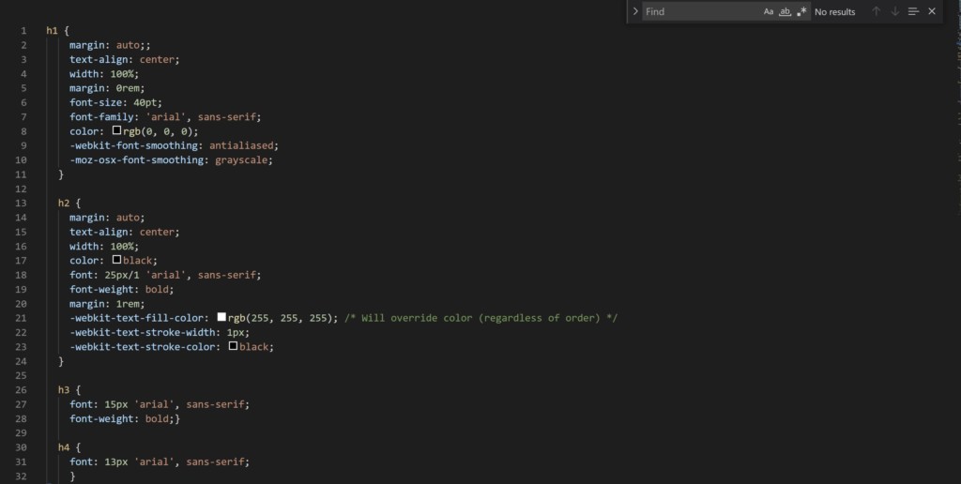
Task: Click line number 25 in the gutter
Action: coord(21,375)
